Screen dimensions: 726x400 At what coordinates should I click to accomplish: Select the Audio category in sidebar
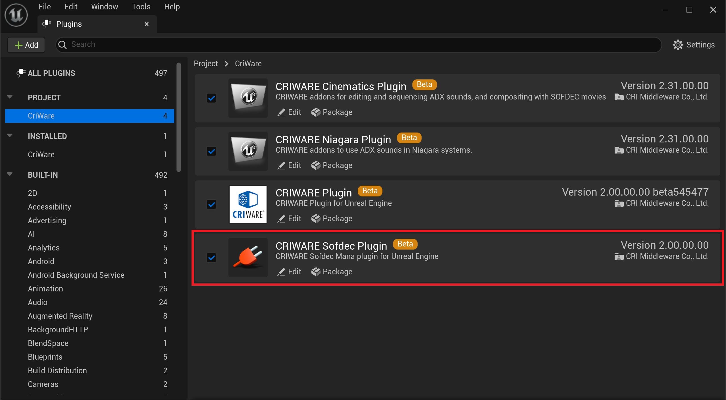(x=38, y=302)
